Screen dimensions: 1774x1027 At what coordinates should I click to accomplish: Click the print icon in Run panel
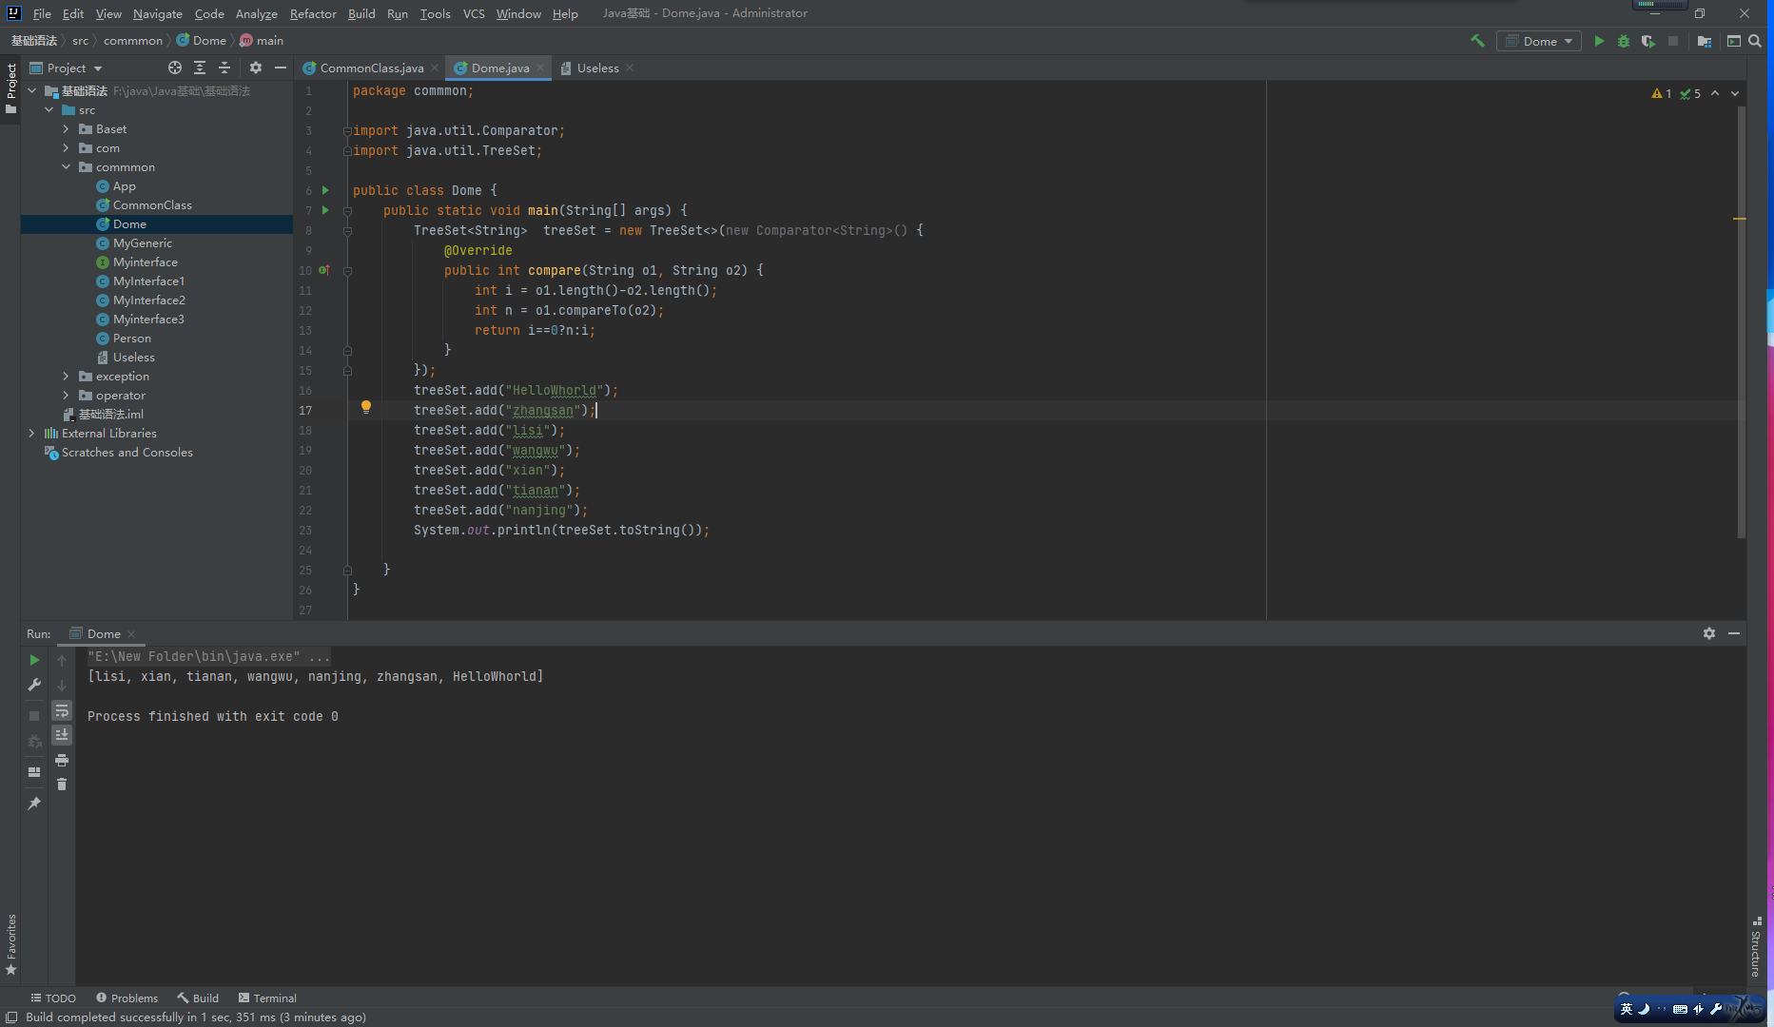(62, 760)
